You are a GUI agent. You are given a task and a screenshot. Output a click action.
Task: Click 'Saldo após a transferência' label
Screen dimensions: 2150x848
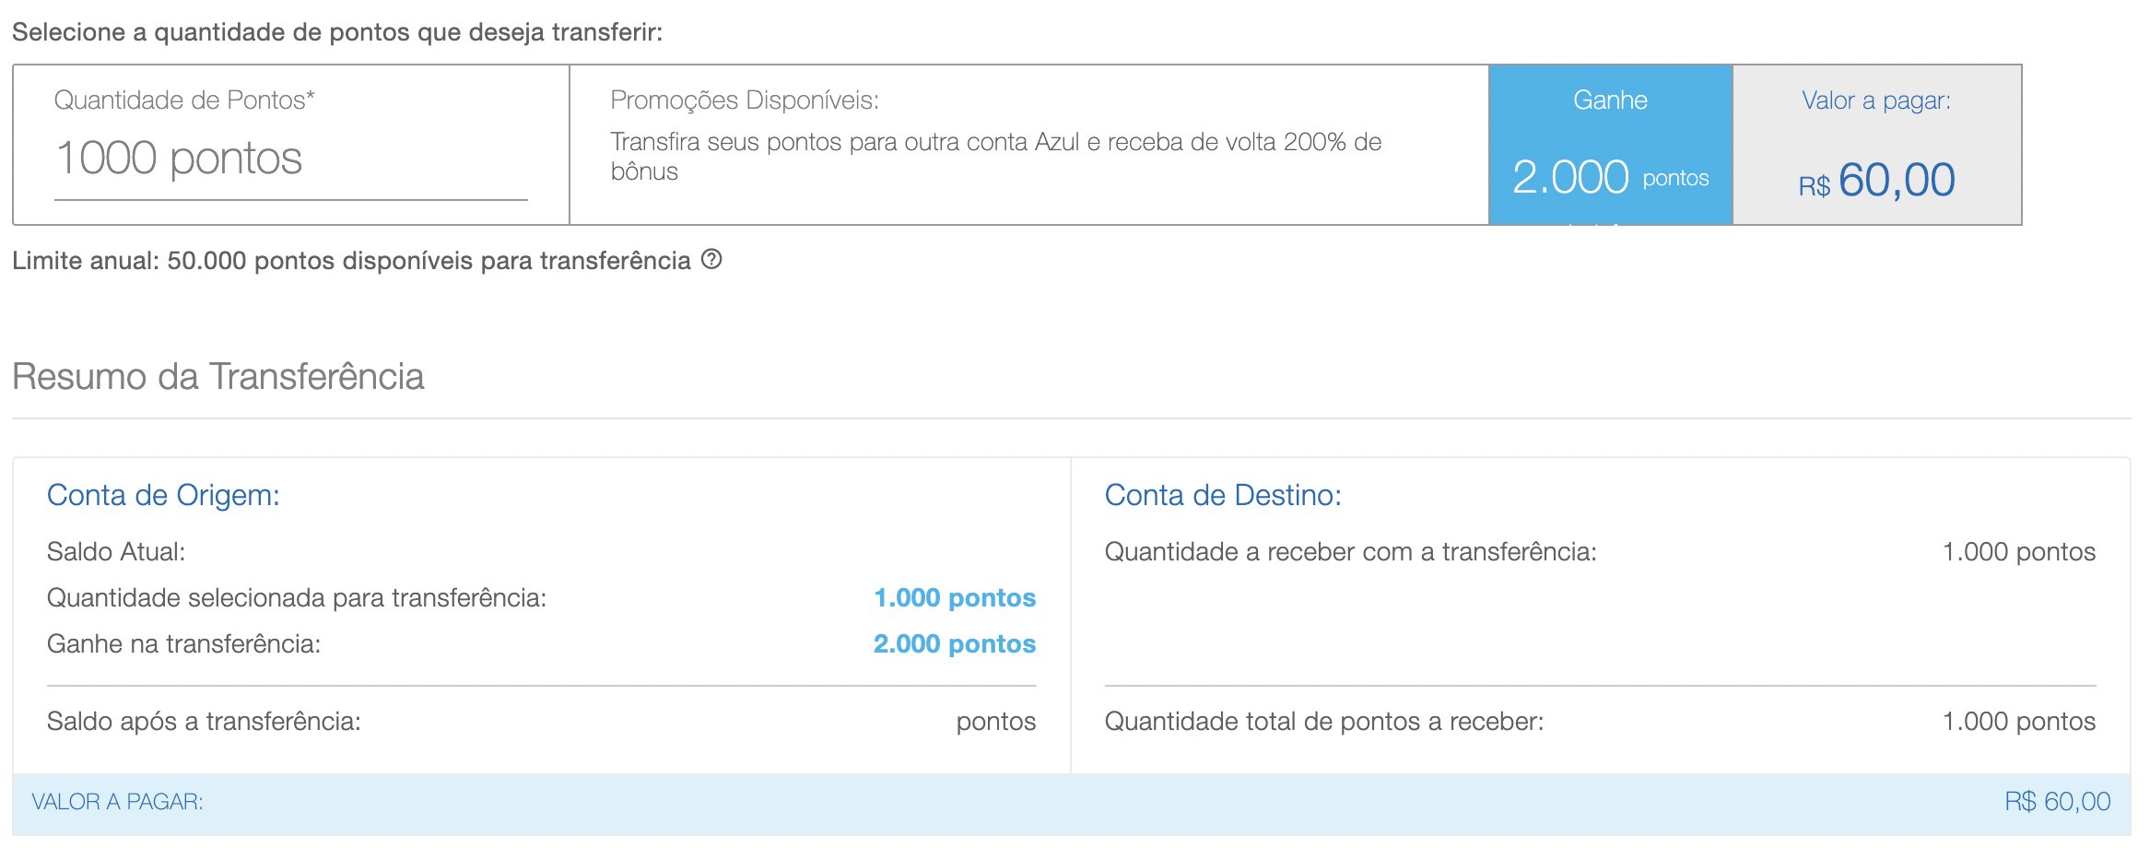point(204,722)
